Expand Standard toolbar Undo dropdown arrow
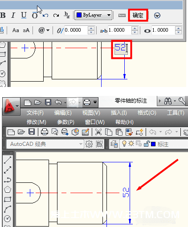Screen dimensions: 188x227 point(160,132)
